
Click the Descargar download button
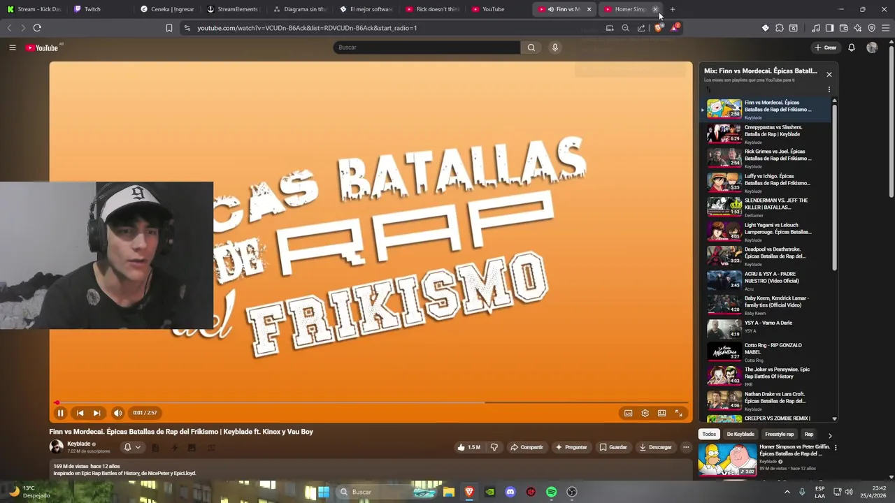pos(655,447)
